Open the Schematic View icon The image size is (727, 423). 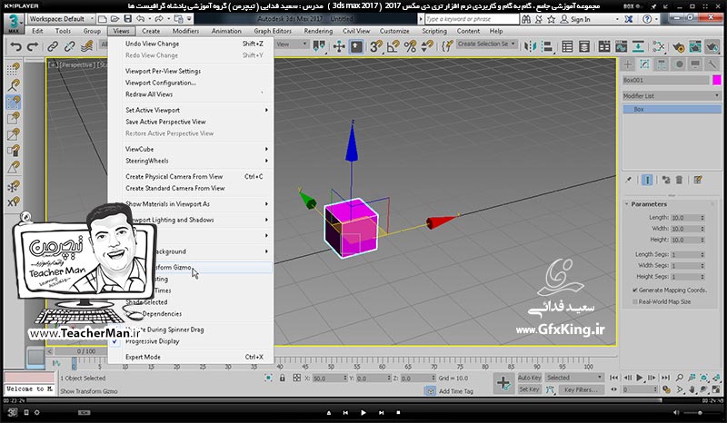click(x=639, y=46)
